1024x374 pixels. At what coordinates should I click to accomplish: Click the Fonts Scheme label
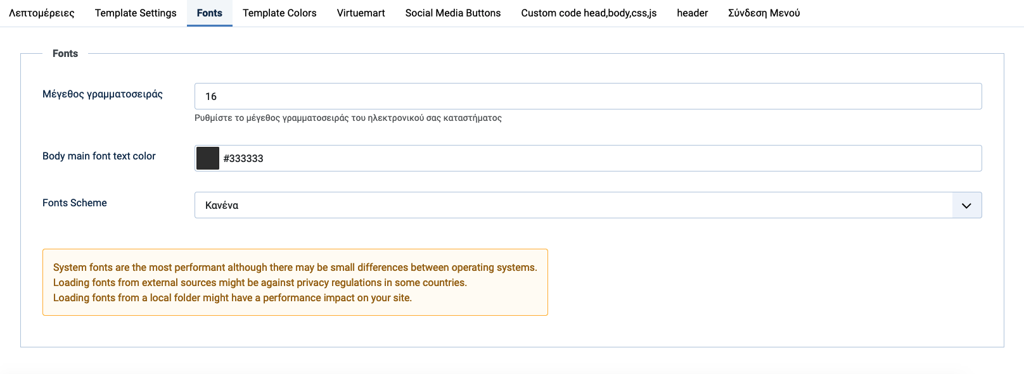(75, 203)
